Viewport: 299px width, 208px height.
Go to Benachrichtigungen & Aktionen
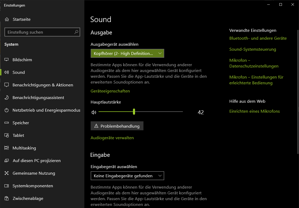tap(43, 85)
